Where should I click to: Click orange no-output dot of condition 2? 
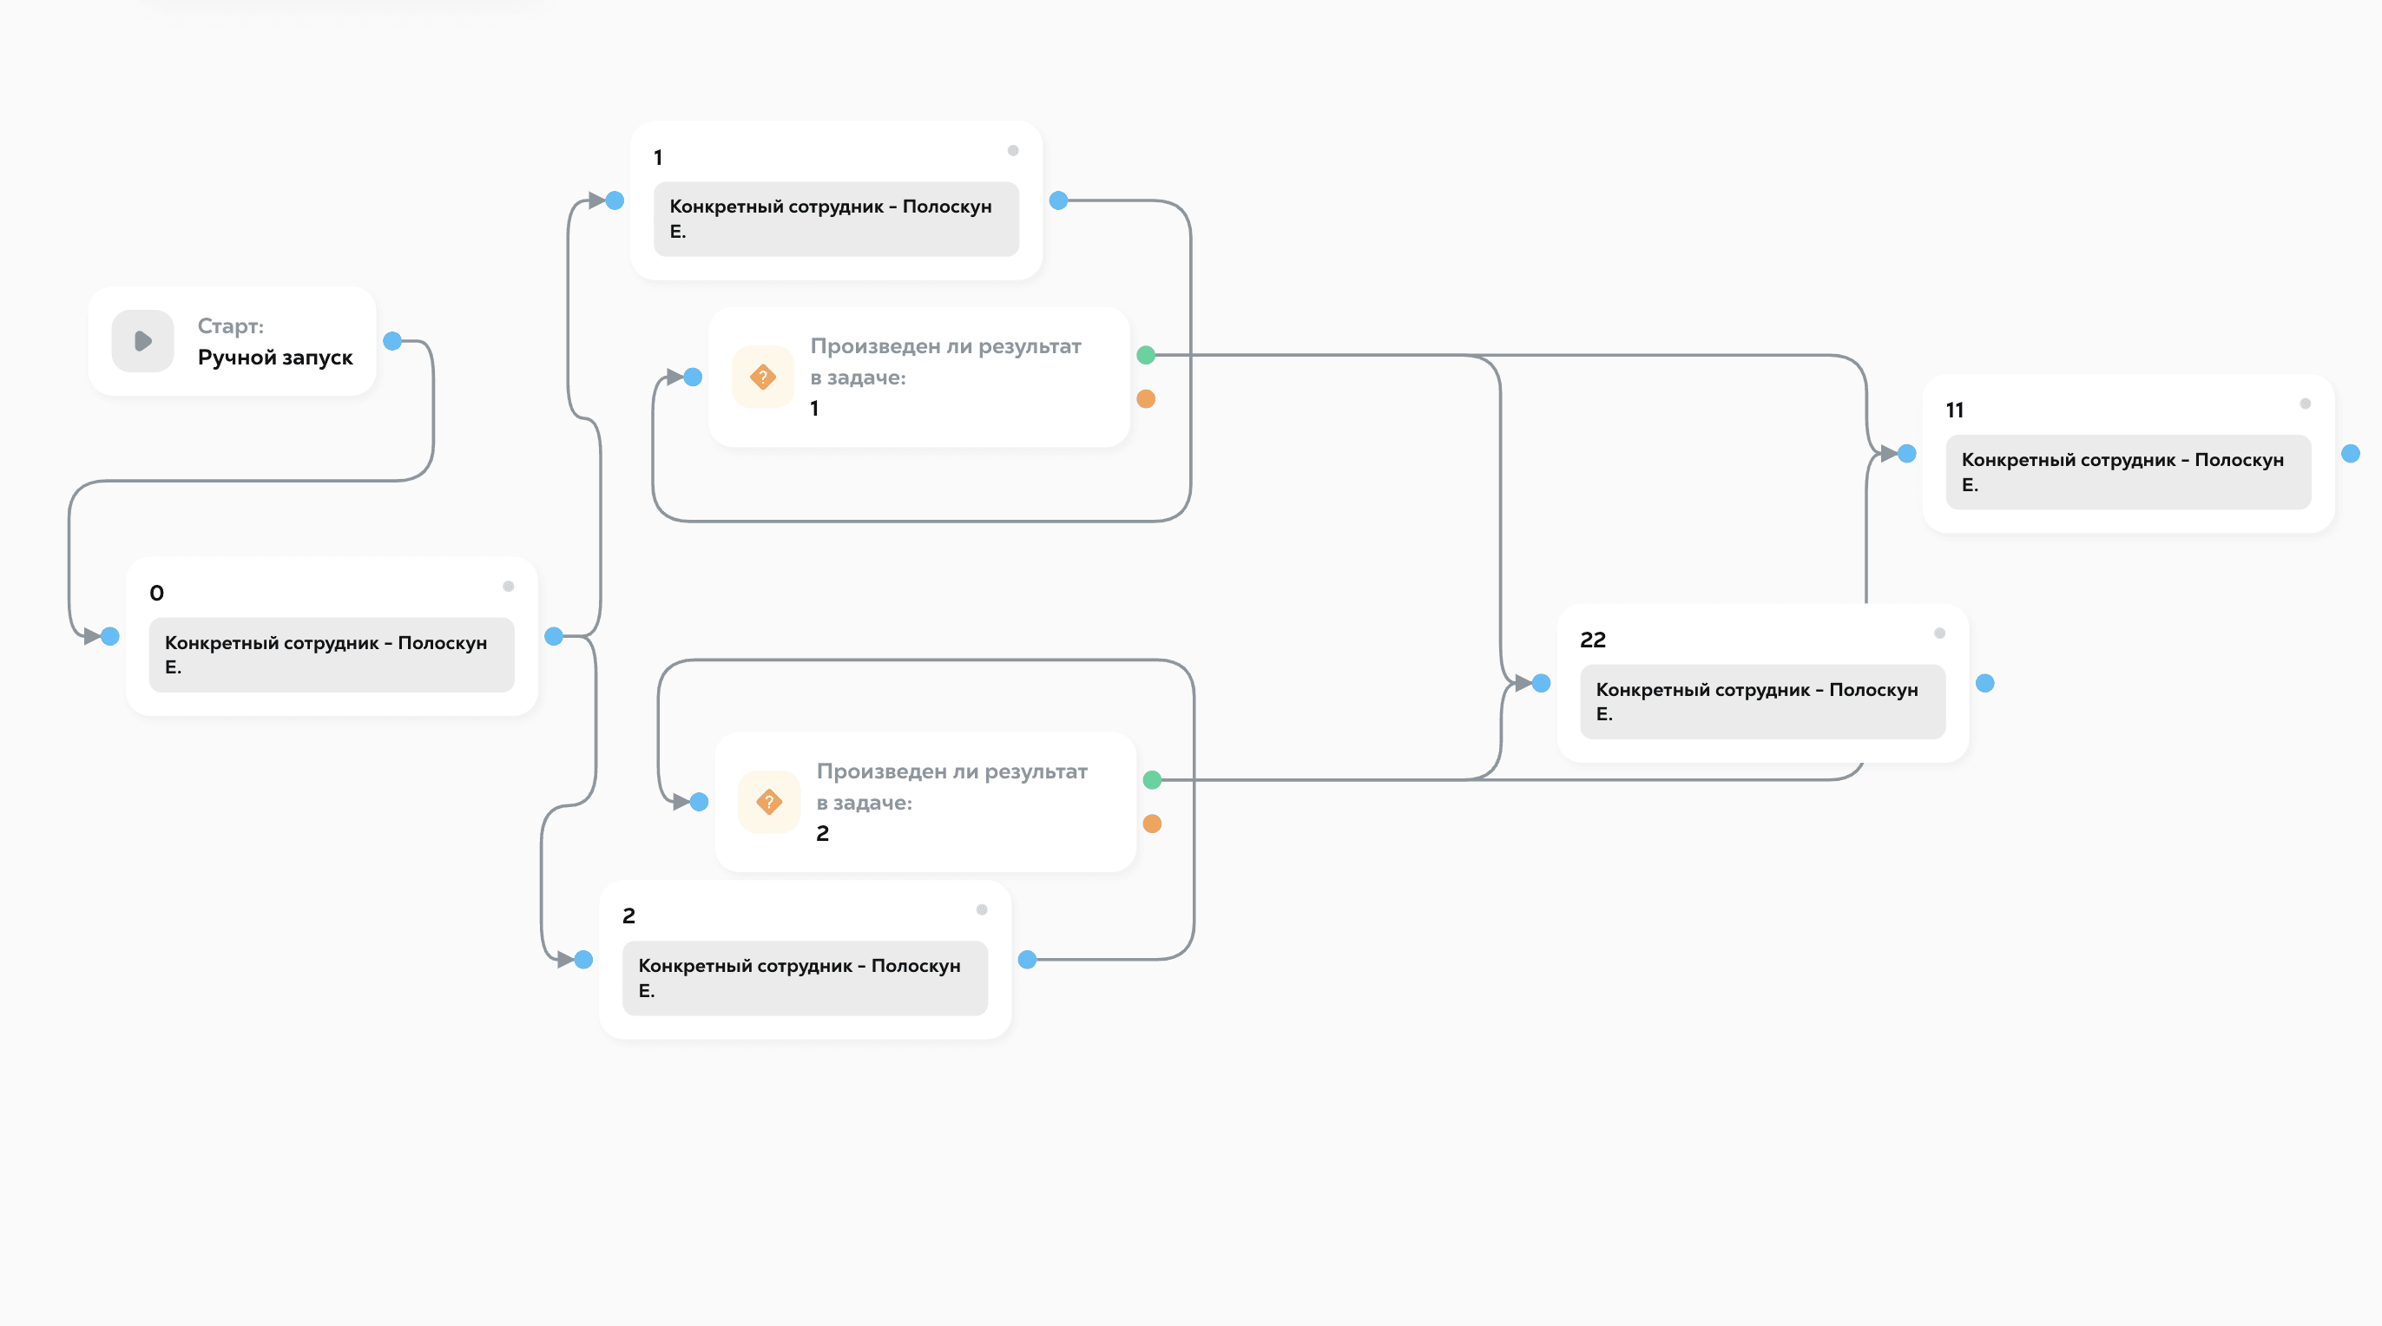pyautogui.click(x=1152, y=823)
